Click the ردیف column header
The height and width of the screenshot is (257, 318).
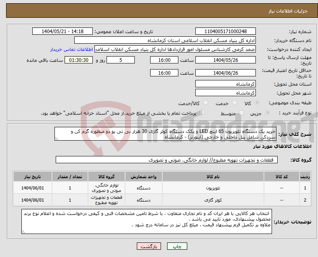tap(305, 177)
